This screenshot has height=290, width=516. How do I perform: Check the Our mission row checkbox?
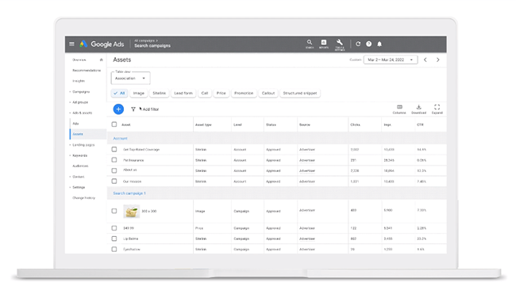pos(114,181)
